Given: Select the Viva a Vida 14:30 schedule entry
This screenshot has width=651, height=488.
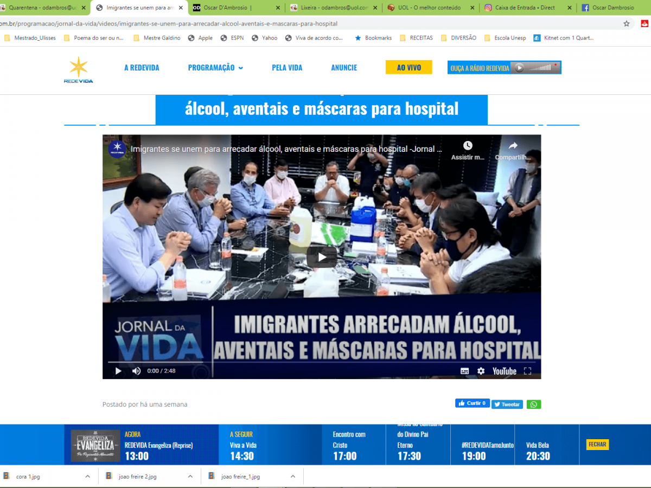Looking at the screenshot, I should pyautogui.click(x=243, y=446).
